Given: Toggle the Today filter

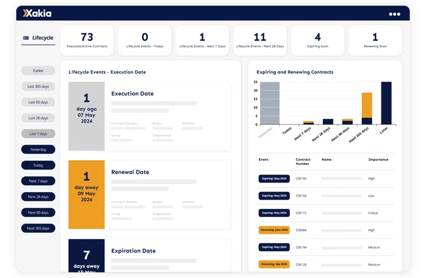Looking at the screenshot, I should click(x=38, y=166).
